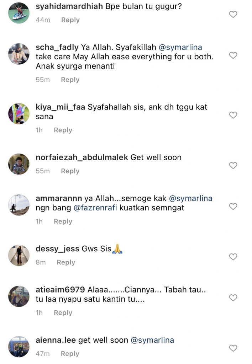The height and width of the screenshot is (364, 252).
Task: Open the @symarlina mention in scha_fadly's comment
Action: point(180,47)
